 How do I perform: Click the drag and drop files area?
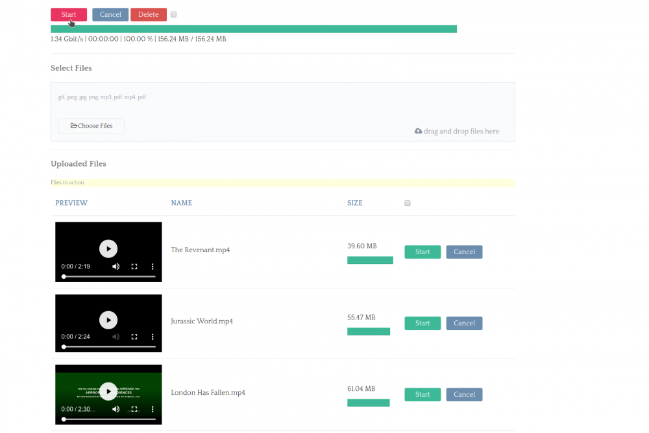click(457, 131)
